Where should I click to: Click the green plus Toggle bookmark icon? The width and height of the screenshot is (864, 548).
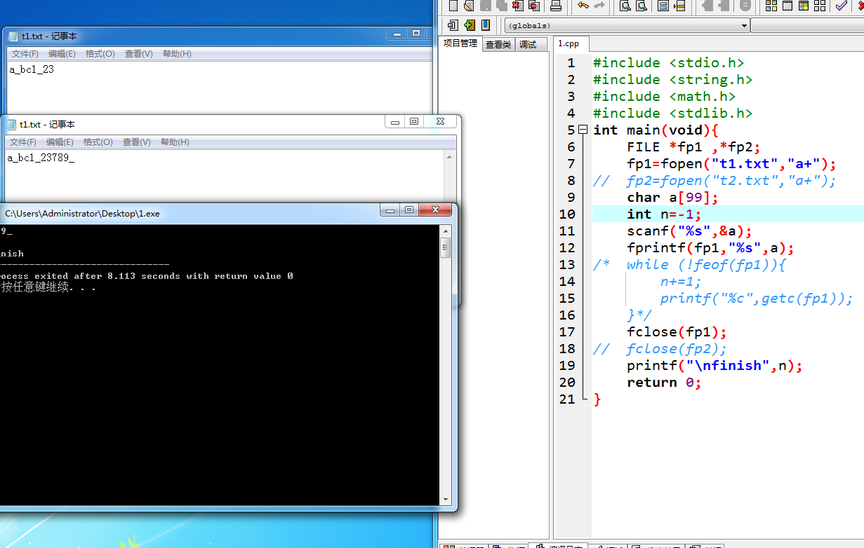(469, 25)
